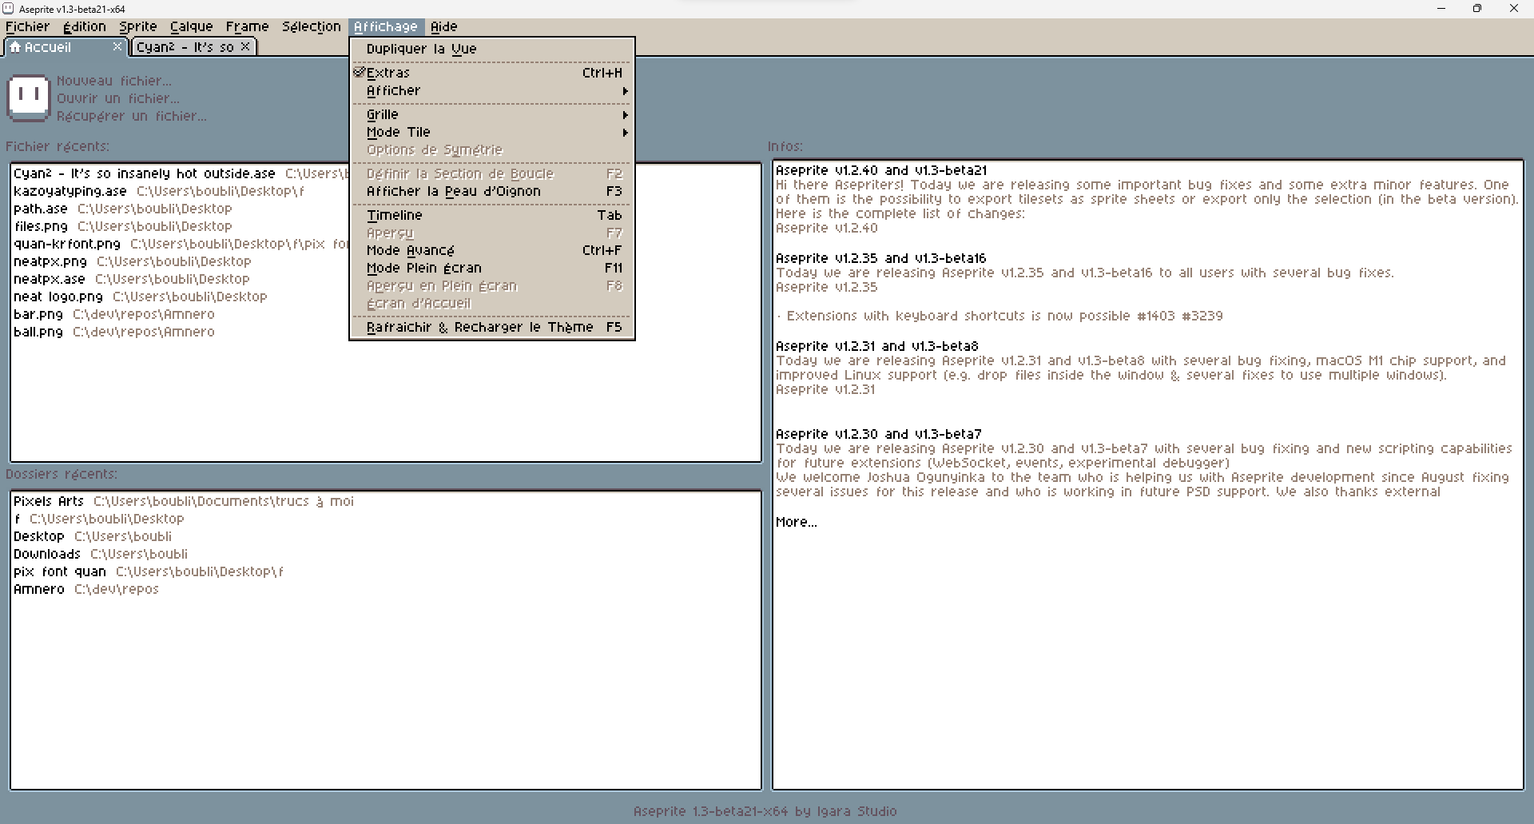Enable Mode Avancé
The height and width of the screenshot is (824, 1534).
pos(492,250)
